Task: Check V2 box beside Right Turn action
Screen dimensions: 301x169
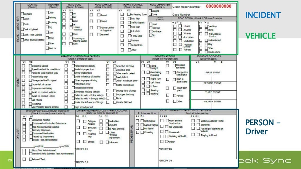Action: coord(148,79)
